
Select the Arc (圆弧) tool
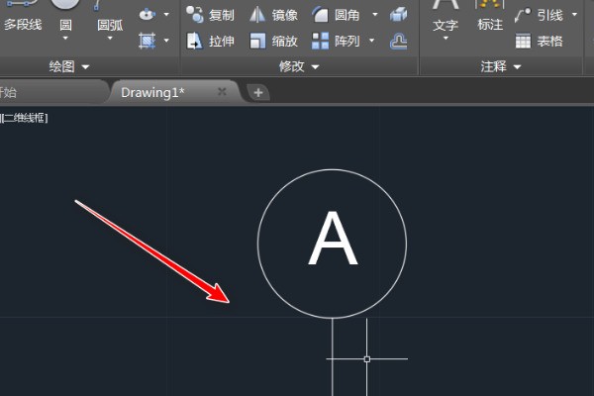point(110,15)
